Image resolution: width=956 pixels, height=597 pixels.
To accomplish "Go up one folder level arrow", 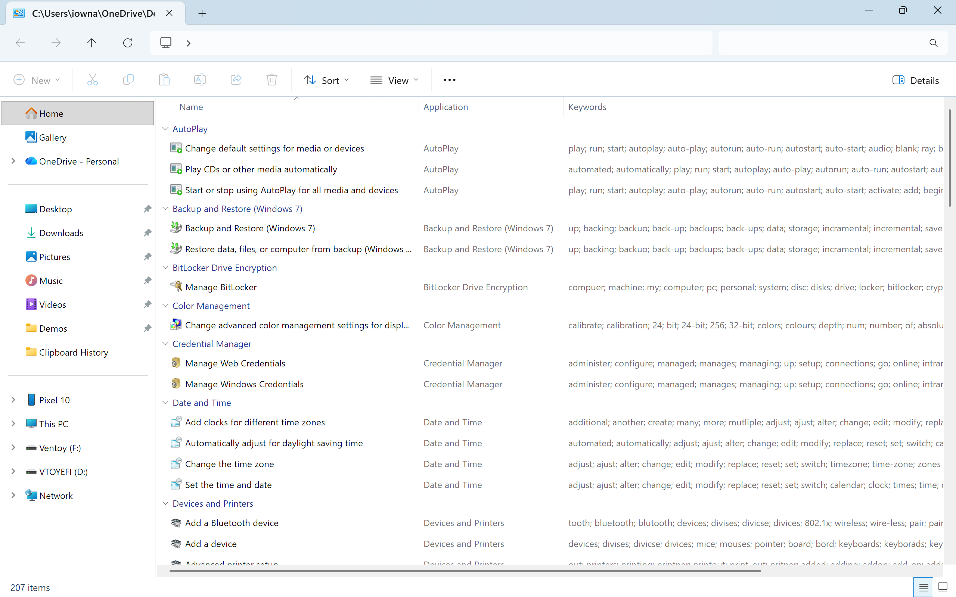I will pyautogui.click(x=91, y=43).
